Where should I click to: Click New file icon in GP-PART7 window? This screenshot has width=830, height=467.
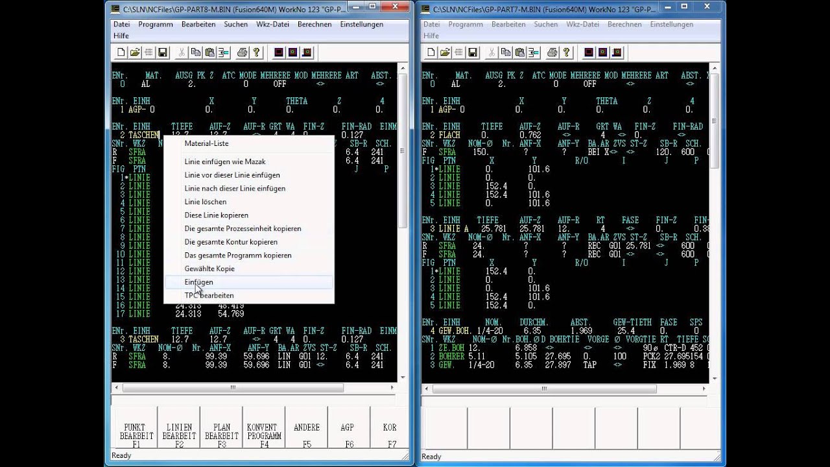pos(431,53)
